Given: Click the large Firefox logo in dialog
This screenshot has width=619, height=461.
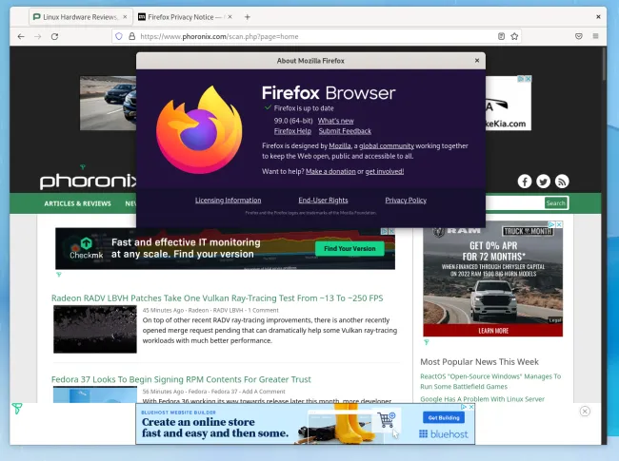Looking at the screenshot, I should coord(199,130).
